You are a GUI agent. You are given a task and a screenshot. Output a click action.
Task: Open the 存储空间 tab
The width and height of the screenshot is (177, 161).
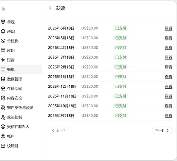[x=21, y=89]
